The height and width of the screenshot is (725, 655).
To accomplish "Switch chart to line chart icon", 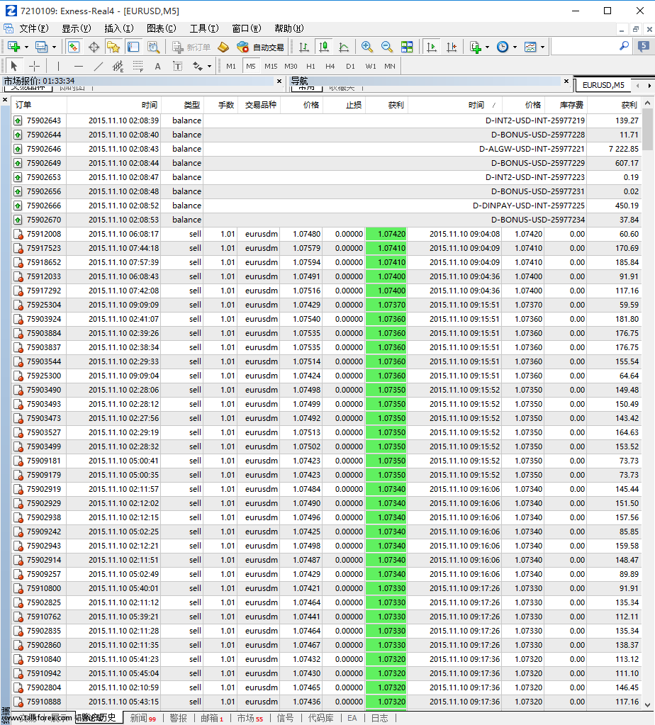I will pyautogui.click(x=344, y=47).
